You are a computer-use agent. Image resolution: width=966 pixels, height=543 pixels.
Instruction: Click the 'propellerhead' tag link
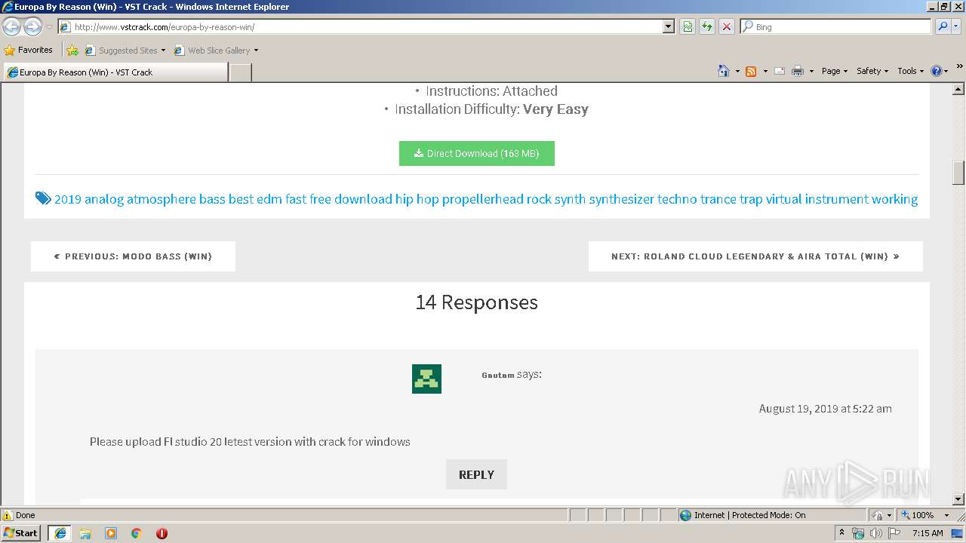(x=482, y=199)
